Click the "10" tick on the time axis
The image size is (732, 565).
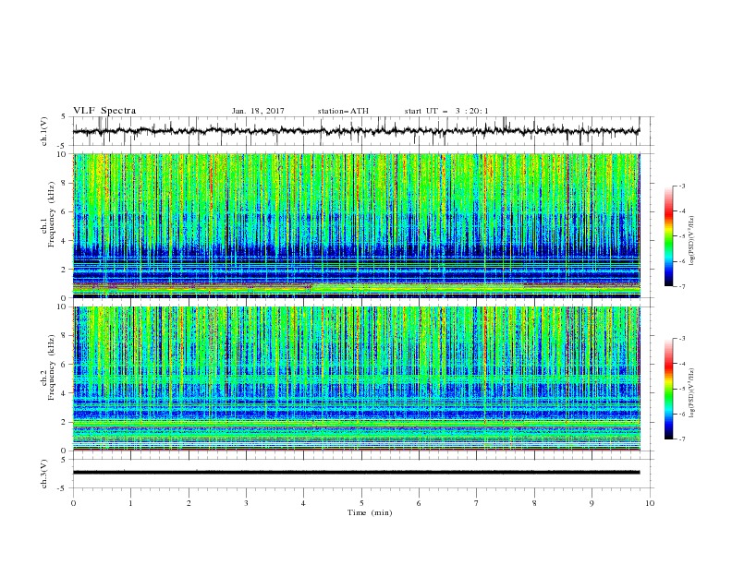click(x=650, y=503)
